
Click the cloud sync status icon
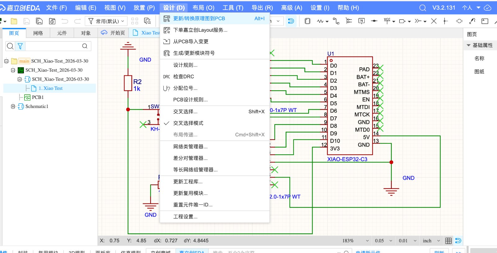488,8
